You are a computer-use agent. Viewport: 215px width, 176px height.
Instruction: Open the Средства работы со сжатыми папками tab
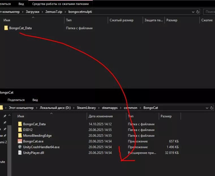click(60, 4)
